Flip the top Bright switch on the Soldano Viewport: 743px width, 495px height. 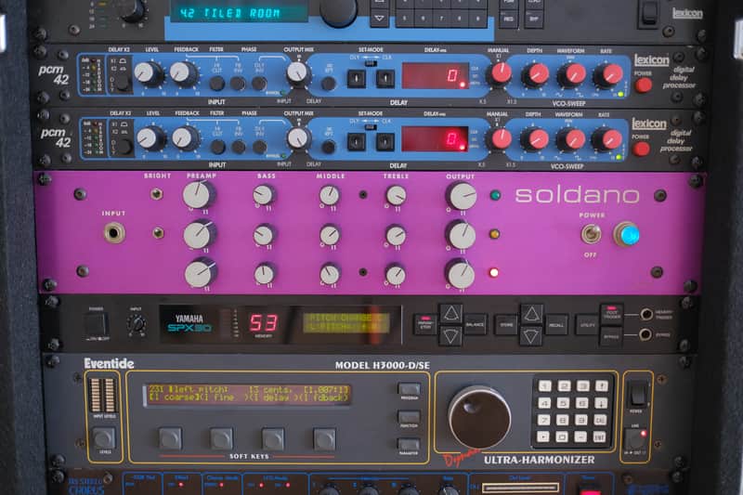pyautogui.click(x=155, y=194)
